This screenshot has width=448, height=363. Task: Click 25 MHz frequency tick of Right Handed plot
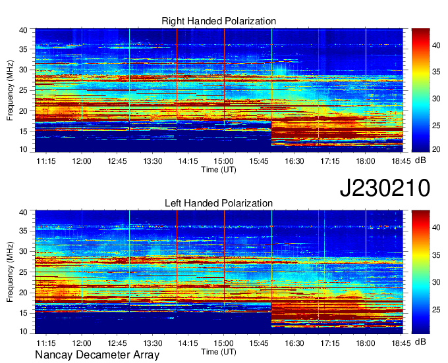pyautogui.click(x=23, y=90)
